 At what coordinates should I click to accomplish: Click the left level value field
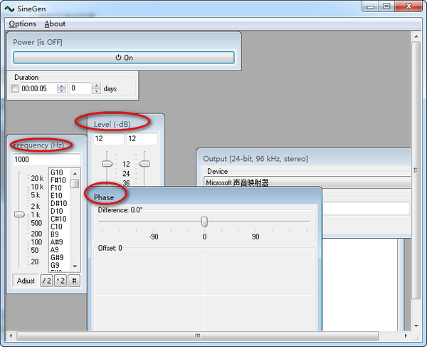click(x=109, y=139)
